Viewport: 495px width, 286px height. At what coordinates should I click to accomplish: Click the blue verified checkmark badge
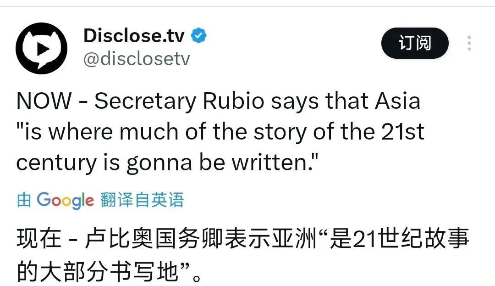click(198, 35)
